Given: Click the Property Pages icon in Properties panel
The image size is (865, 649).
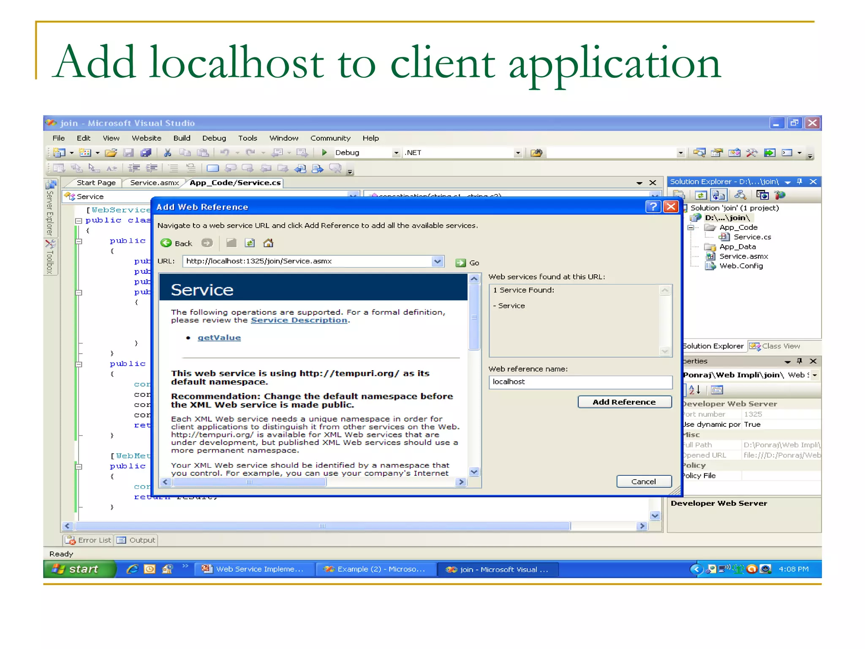Looking at the screenshot, I should pyautogui.click(x=717, y=390).
